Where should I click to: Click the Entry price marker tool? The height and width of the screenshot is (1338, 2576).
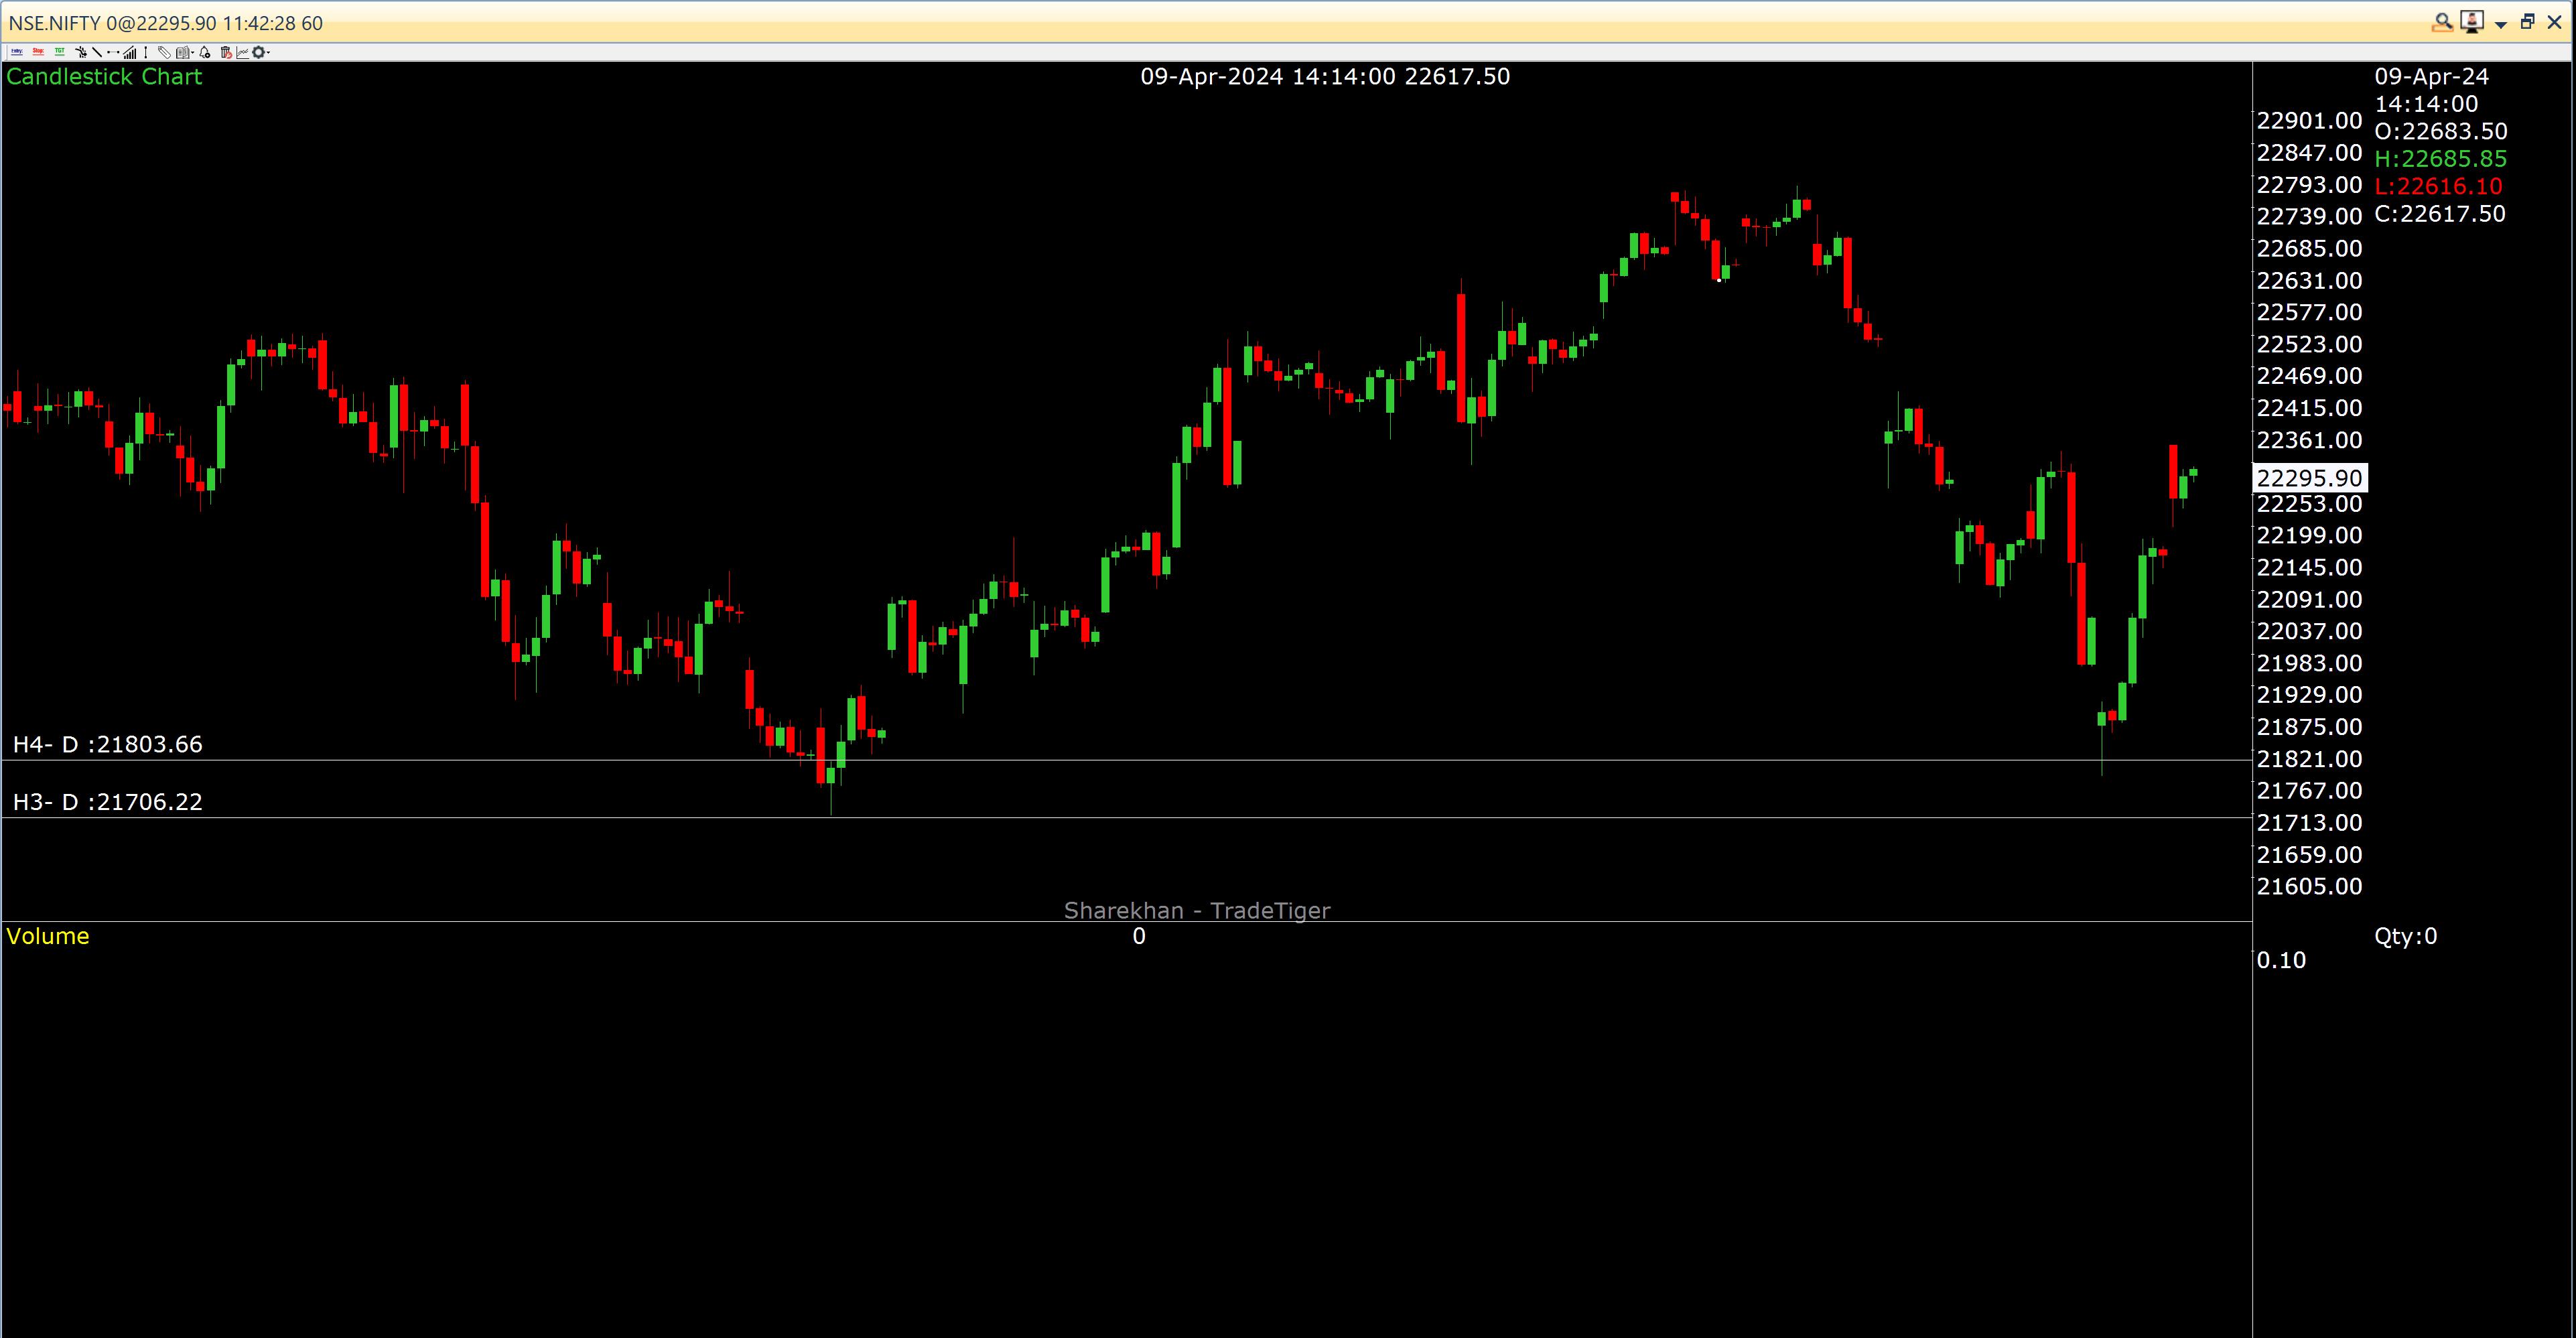(17, 52)
